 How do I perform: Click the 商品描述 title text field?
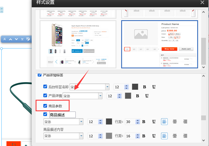62,115
